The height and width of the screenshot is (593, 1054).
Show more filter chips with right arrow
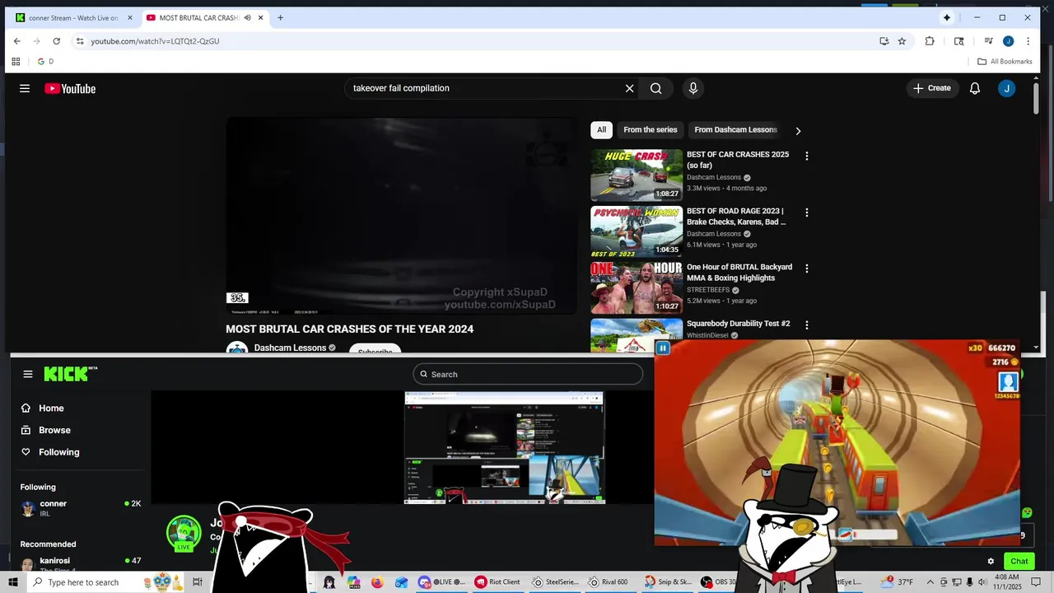(x=797, y=130)
